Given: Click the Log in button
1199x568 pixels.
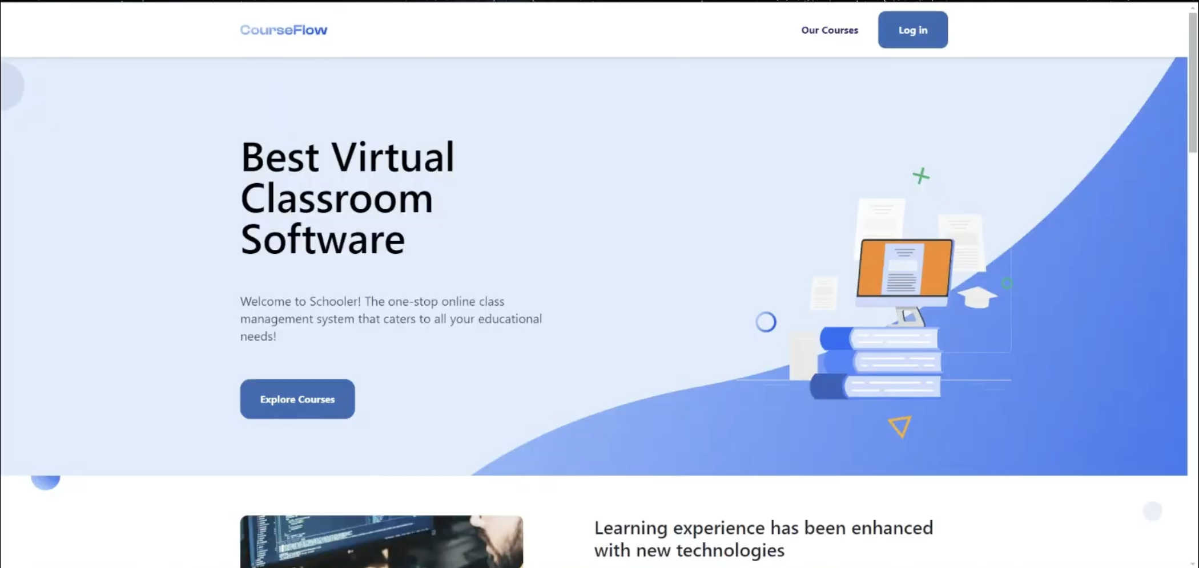Looking at the screenshot, I should pyautogui.click(x=912, y=30).
